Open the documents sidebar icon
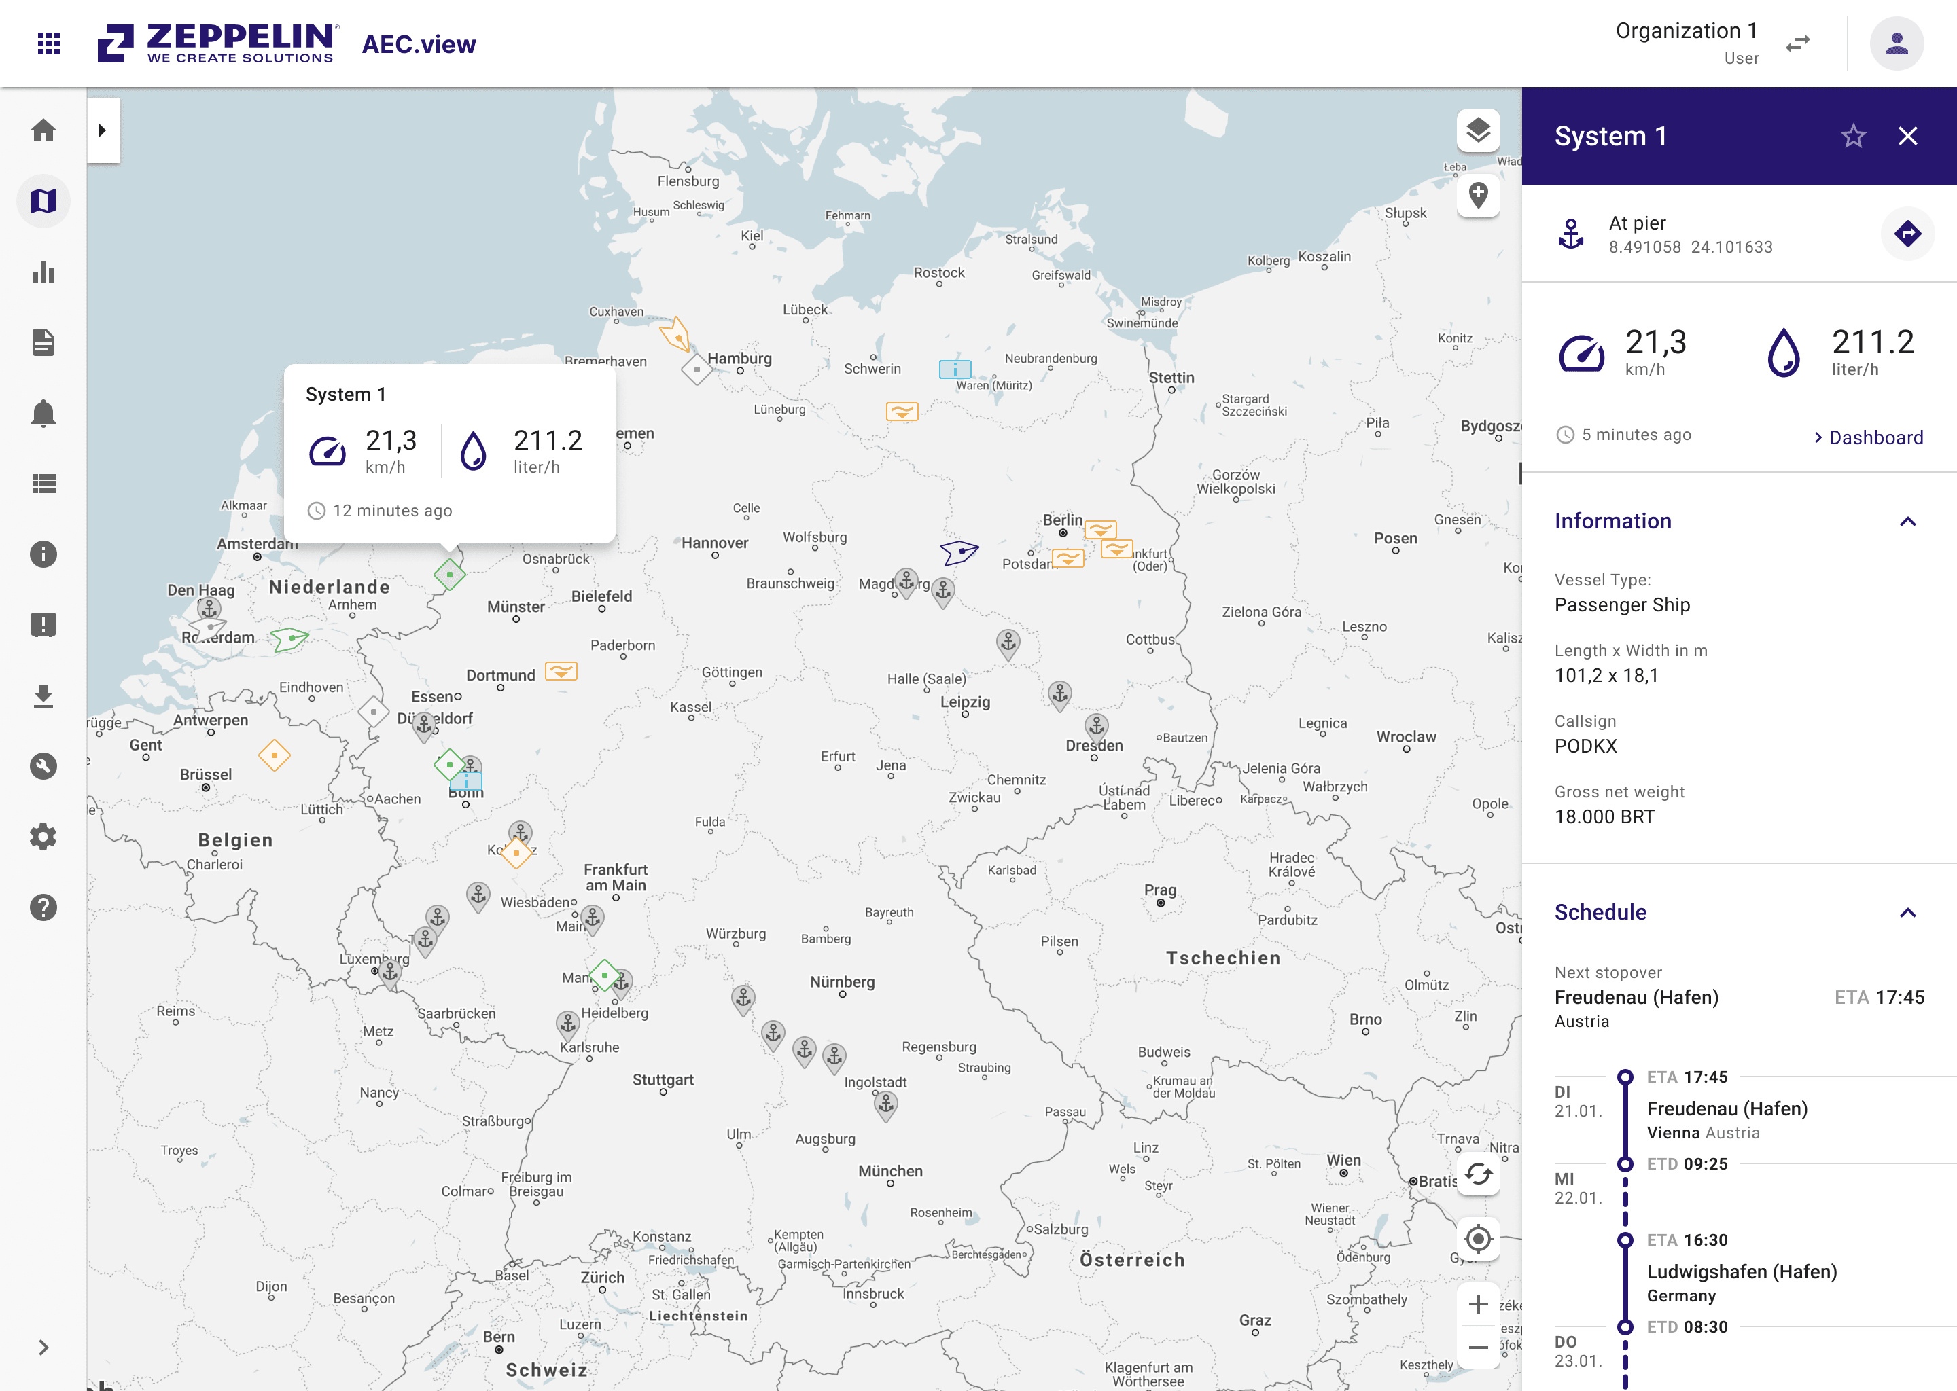This screenshot has height=1391, width=1957. point(43,342)
